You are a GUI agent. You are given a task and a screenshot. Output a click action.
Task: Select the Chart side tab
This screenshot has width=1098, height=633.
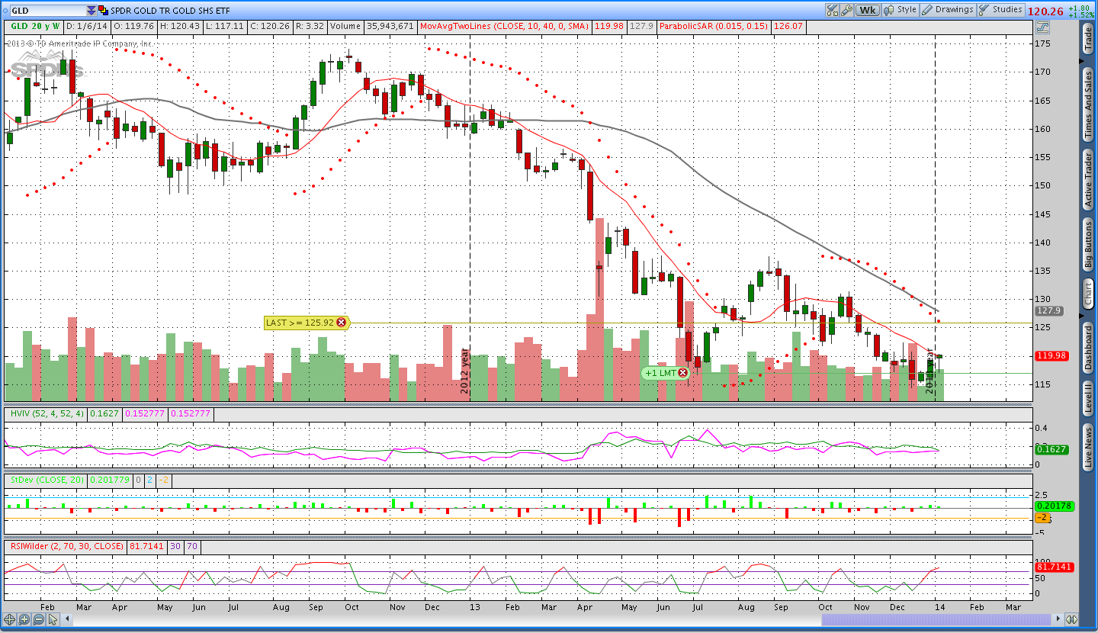click(x=1089, y=293)
